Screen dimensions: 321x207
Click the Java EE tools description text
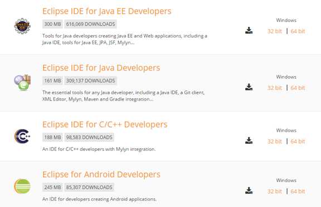[x=125, y=39]
